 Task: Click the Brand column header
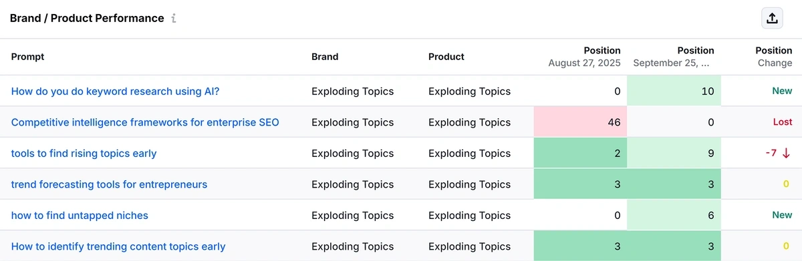coord(325,57)
